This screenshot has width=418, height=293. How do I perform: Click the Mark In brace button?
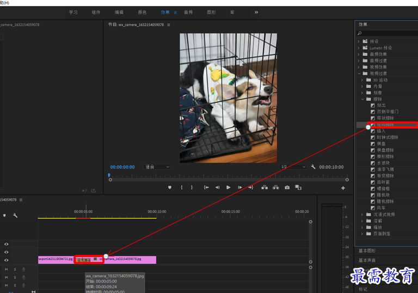[x=182, y=187]
